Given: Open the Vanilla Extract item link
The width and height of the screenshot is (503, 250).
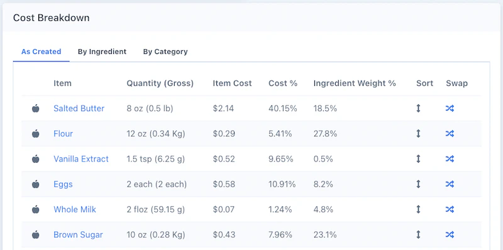Looking at the screenshot, I should point(81,159).
